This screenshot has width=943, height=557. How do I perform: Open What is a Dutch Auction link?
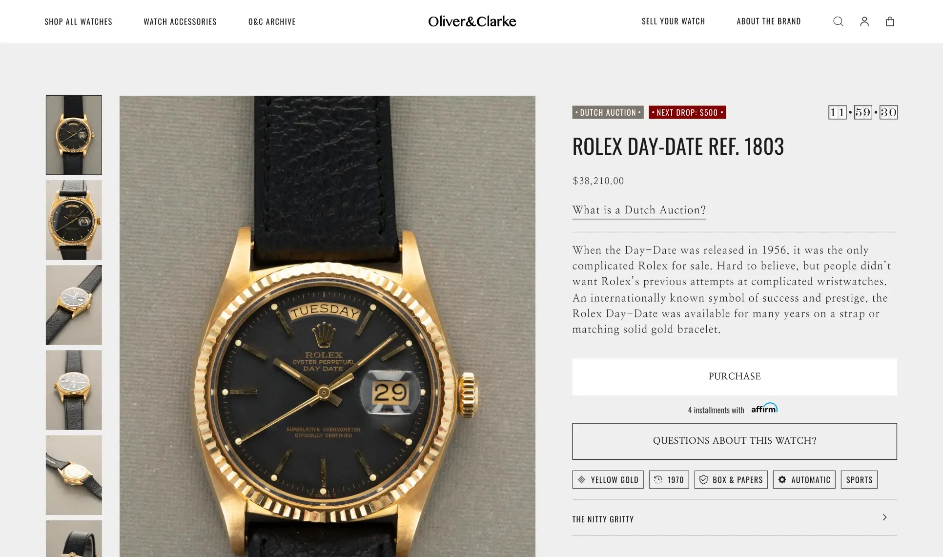click(639, 210)
